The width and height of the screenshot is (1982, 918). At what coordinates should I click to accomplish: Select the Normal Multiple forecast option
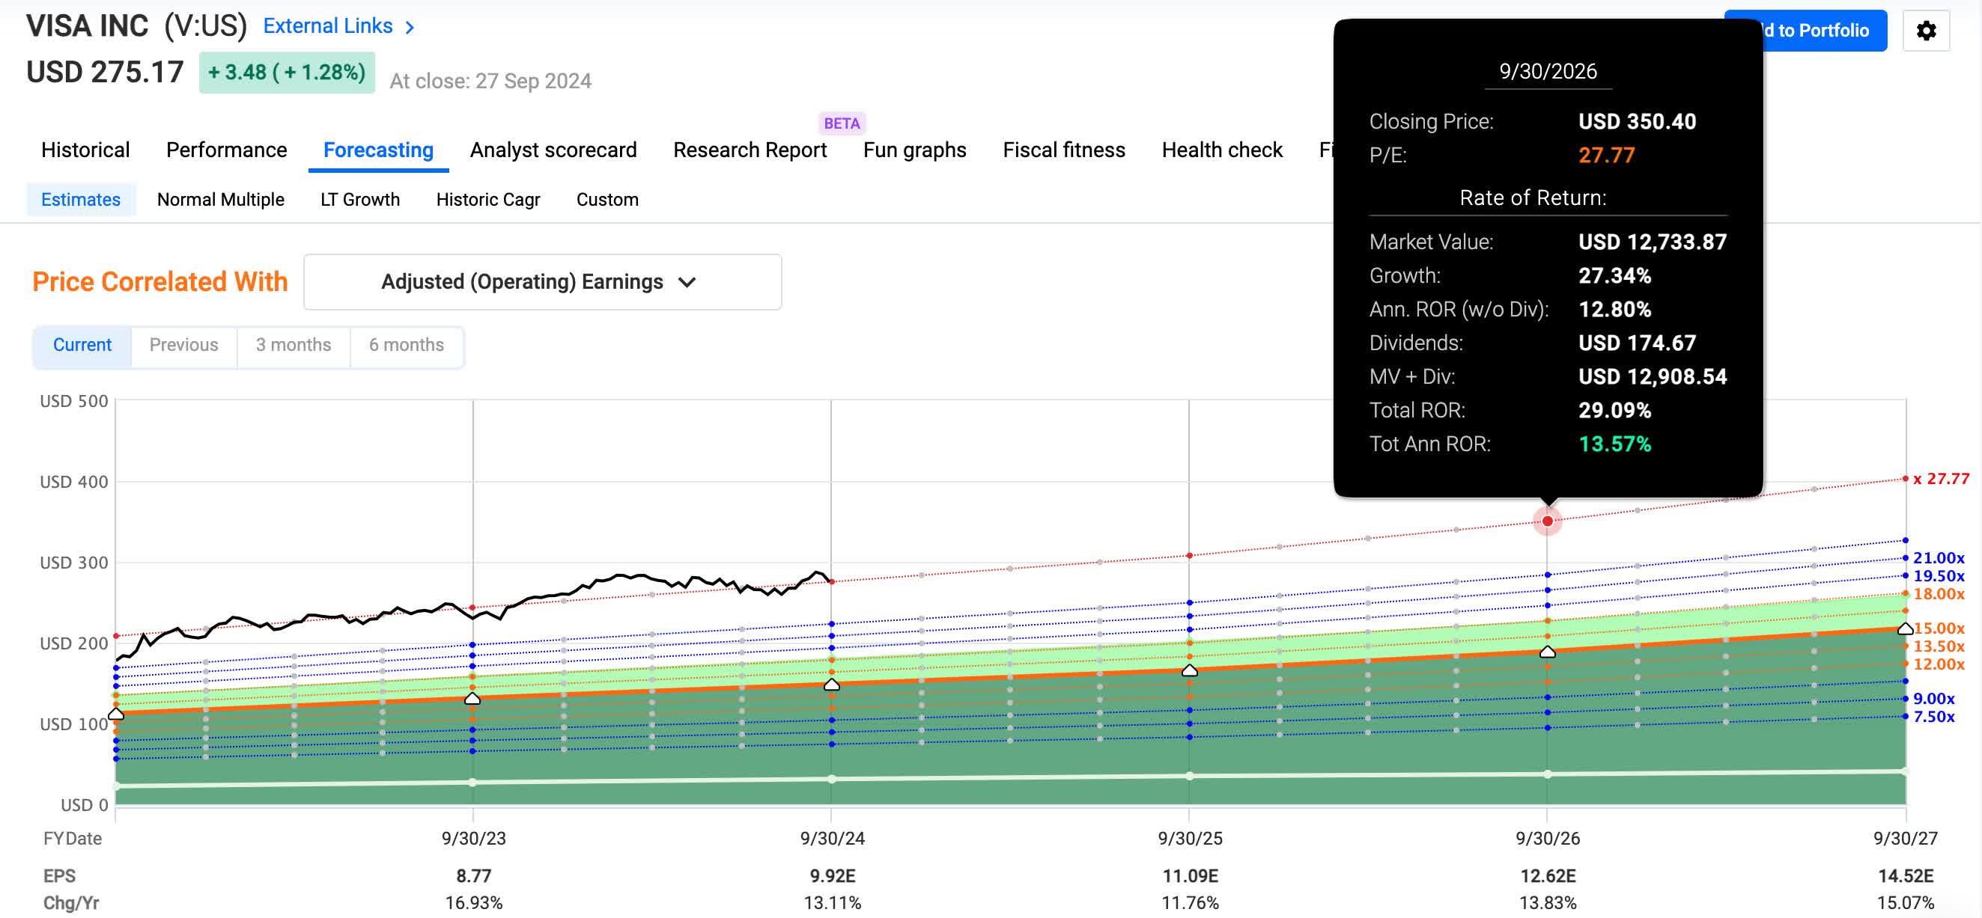click(220, 199)
